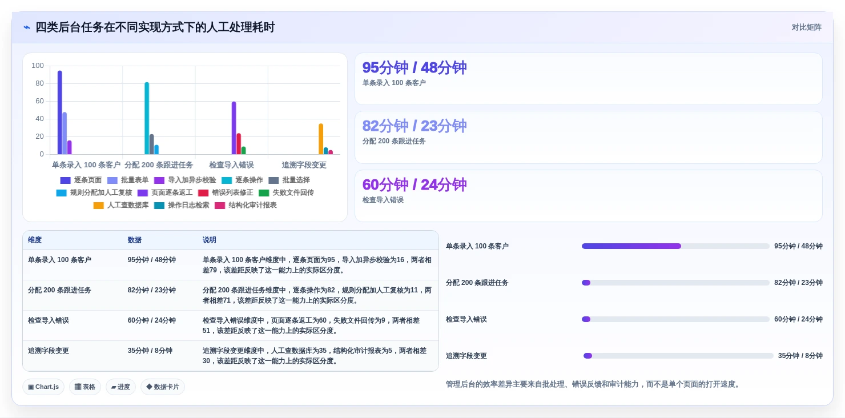
Task: Select the 60分钟 / 24分钟 data card
Action: tap(589, 196)
